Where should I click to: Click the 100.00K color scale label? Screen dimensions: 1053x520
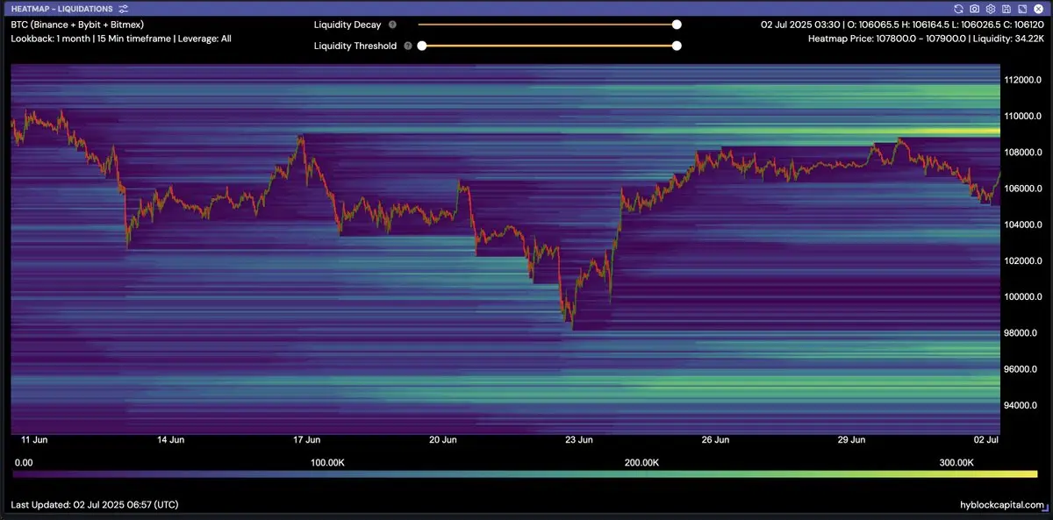tap(328, 462)
